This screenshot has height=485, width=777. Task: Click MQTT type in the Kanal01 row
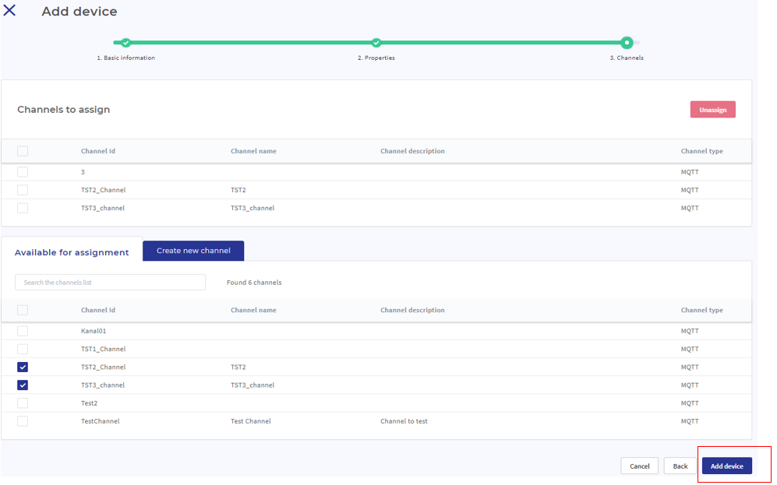point(690,331)
